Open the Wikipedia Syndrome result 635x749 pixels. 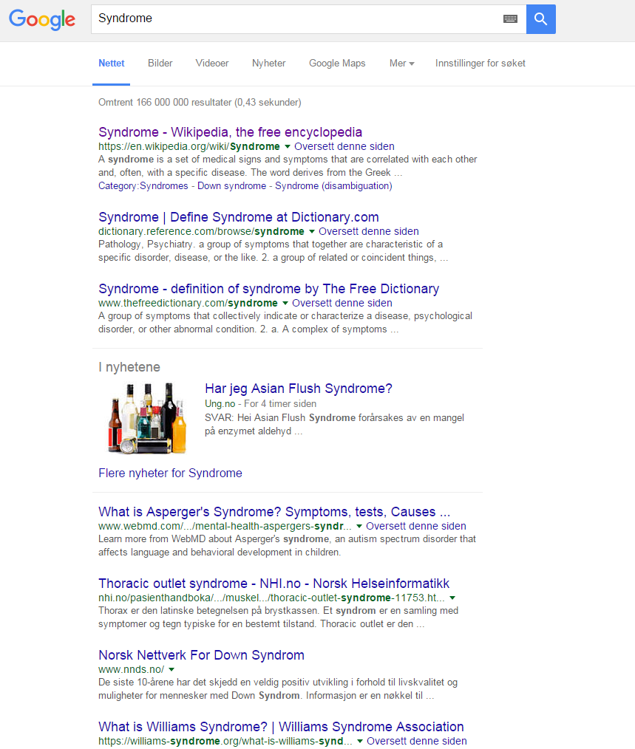coord(230,132)
